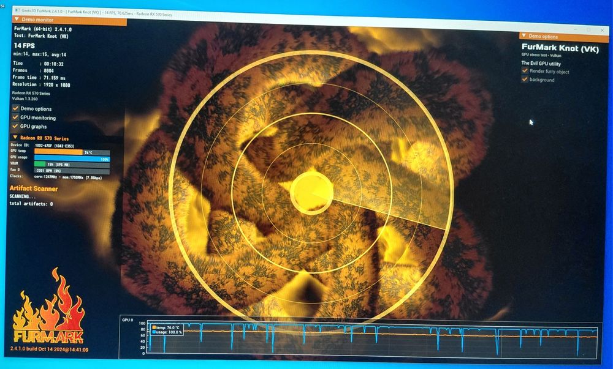Click the '14 FPS' readout

(25, 46)
